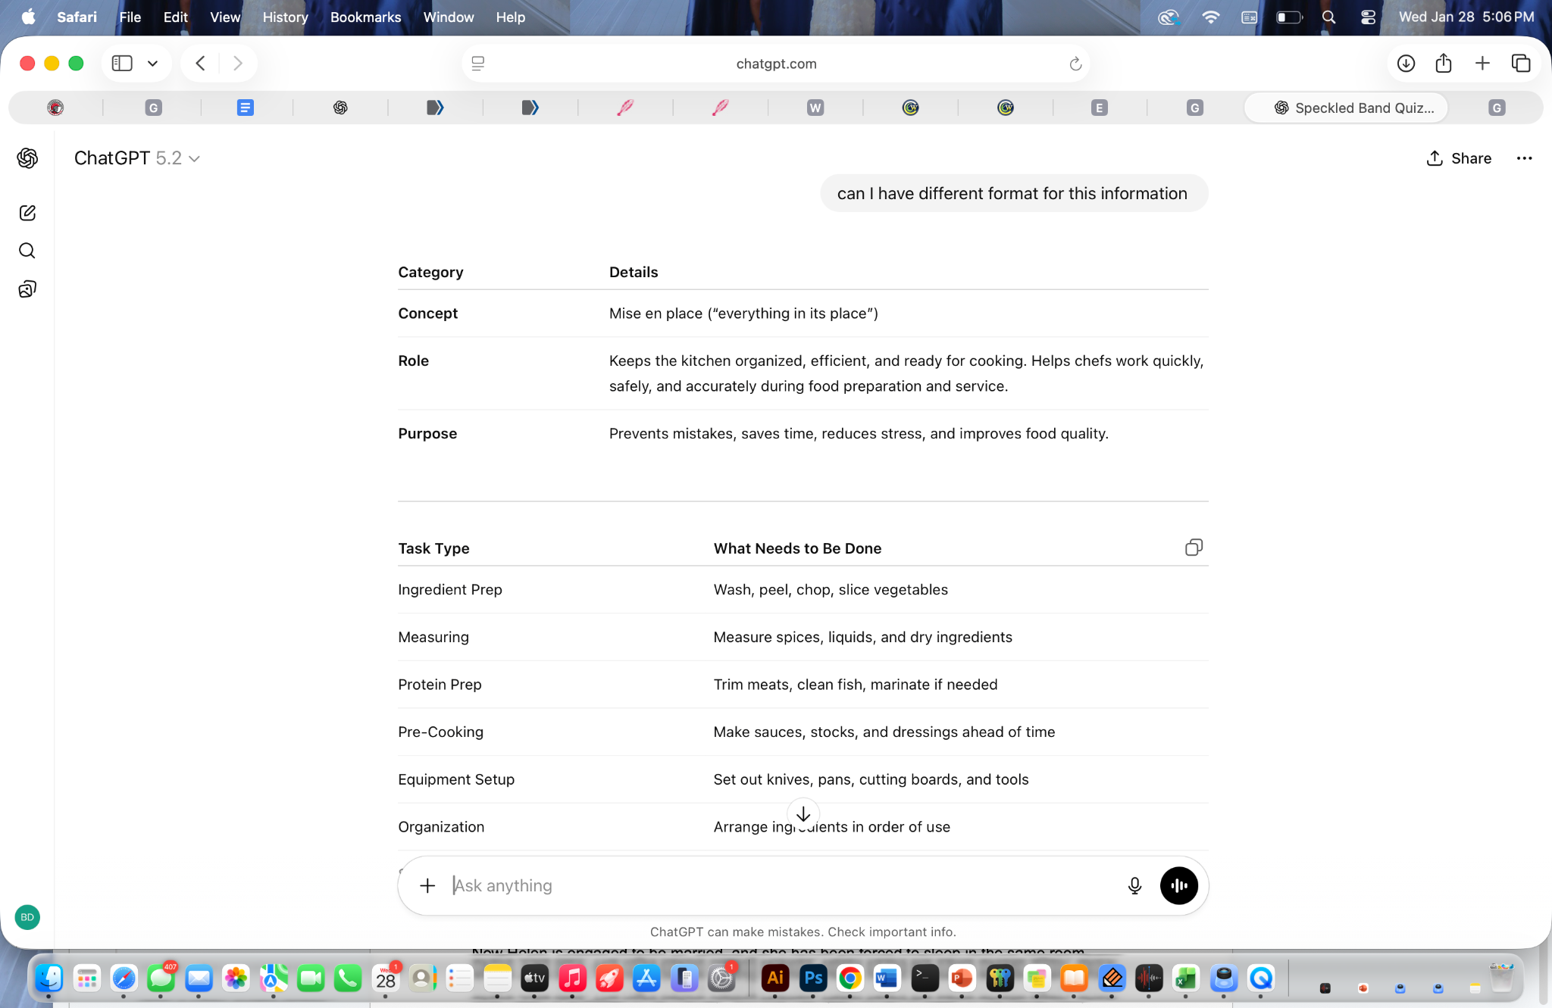This screenshot has width=1552, height=1008.
Task: Click the new chat pencil icon
Action: pos(27,213)
